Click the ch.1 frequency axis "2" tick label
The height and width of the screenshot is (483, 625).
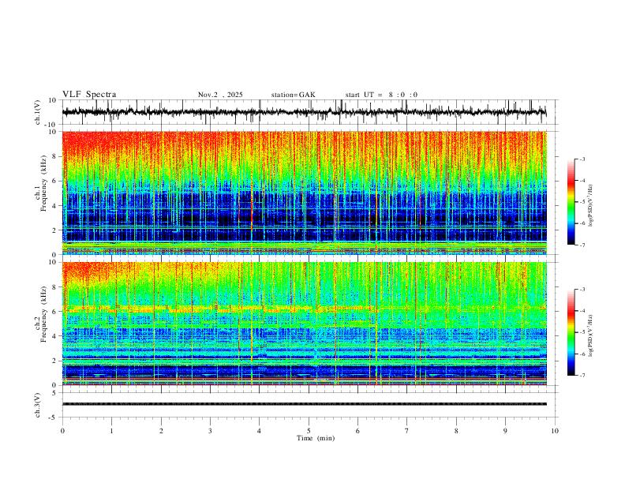(x=55, y=230)
